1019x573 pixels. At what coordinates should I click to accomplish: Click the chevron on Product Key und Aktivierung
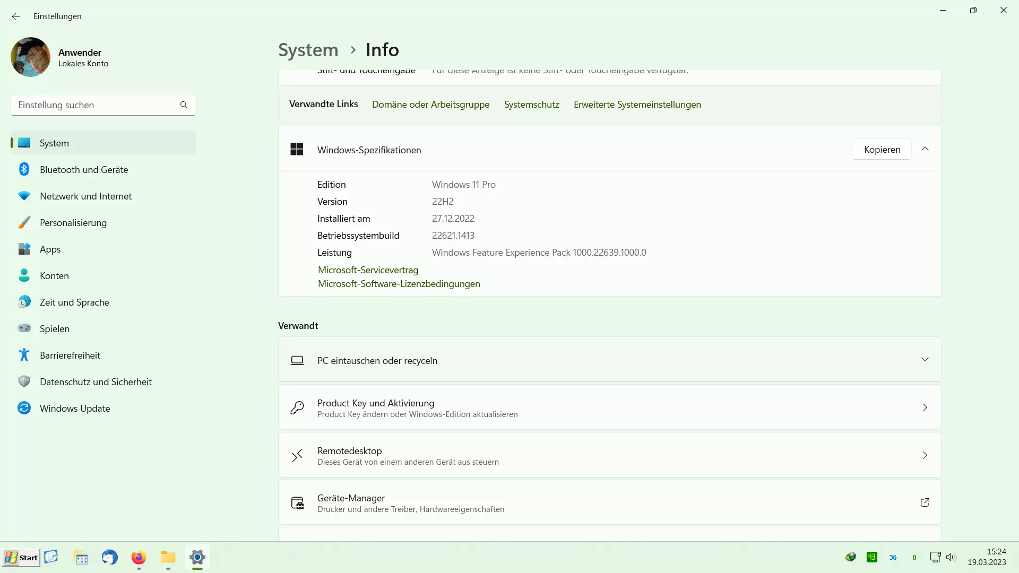coord(925,407)
